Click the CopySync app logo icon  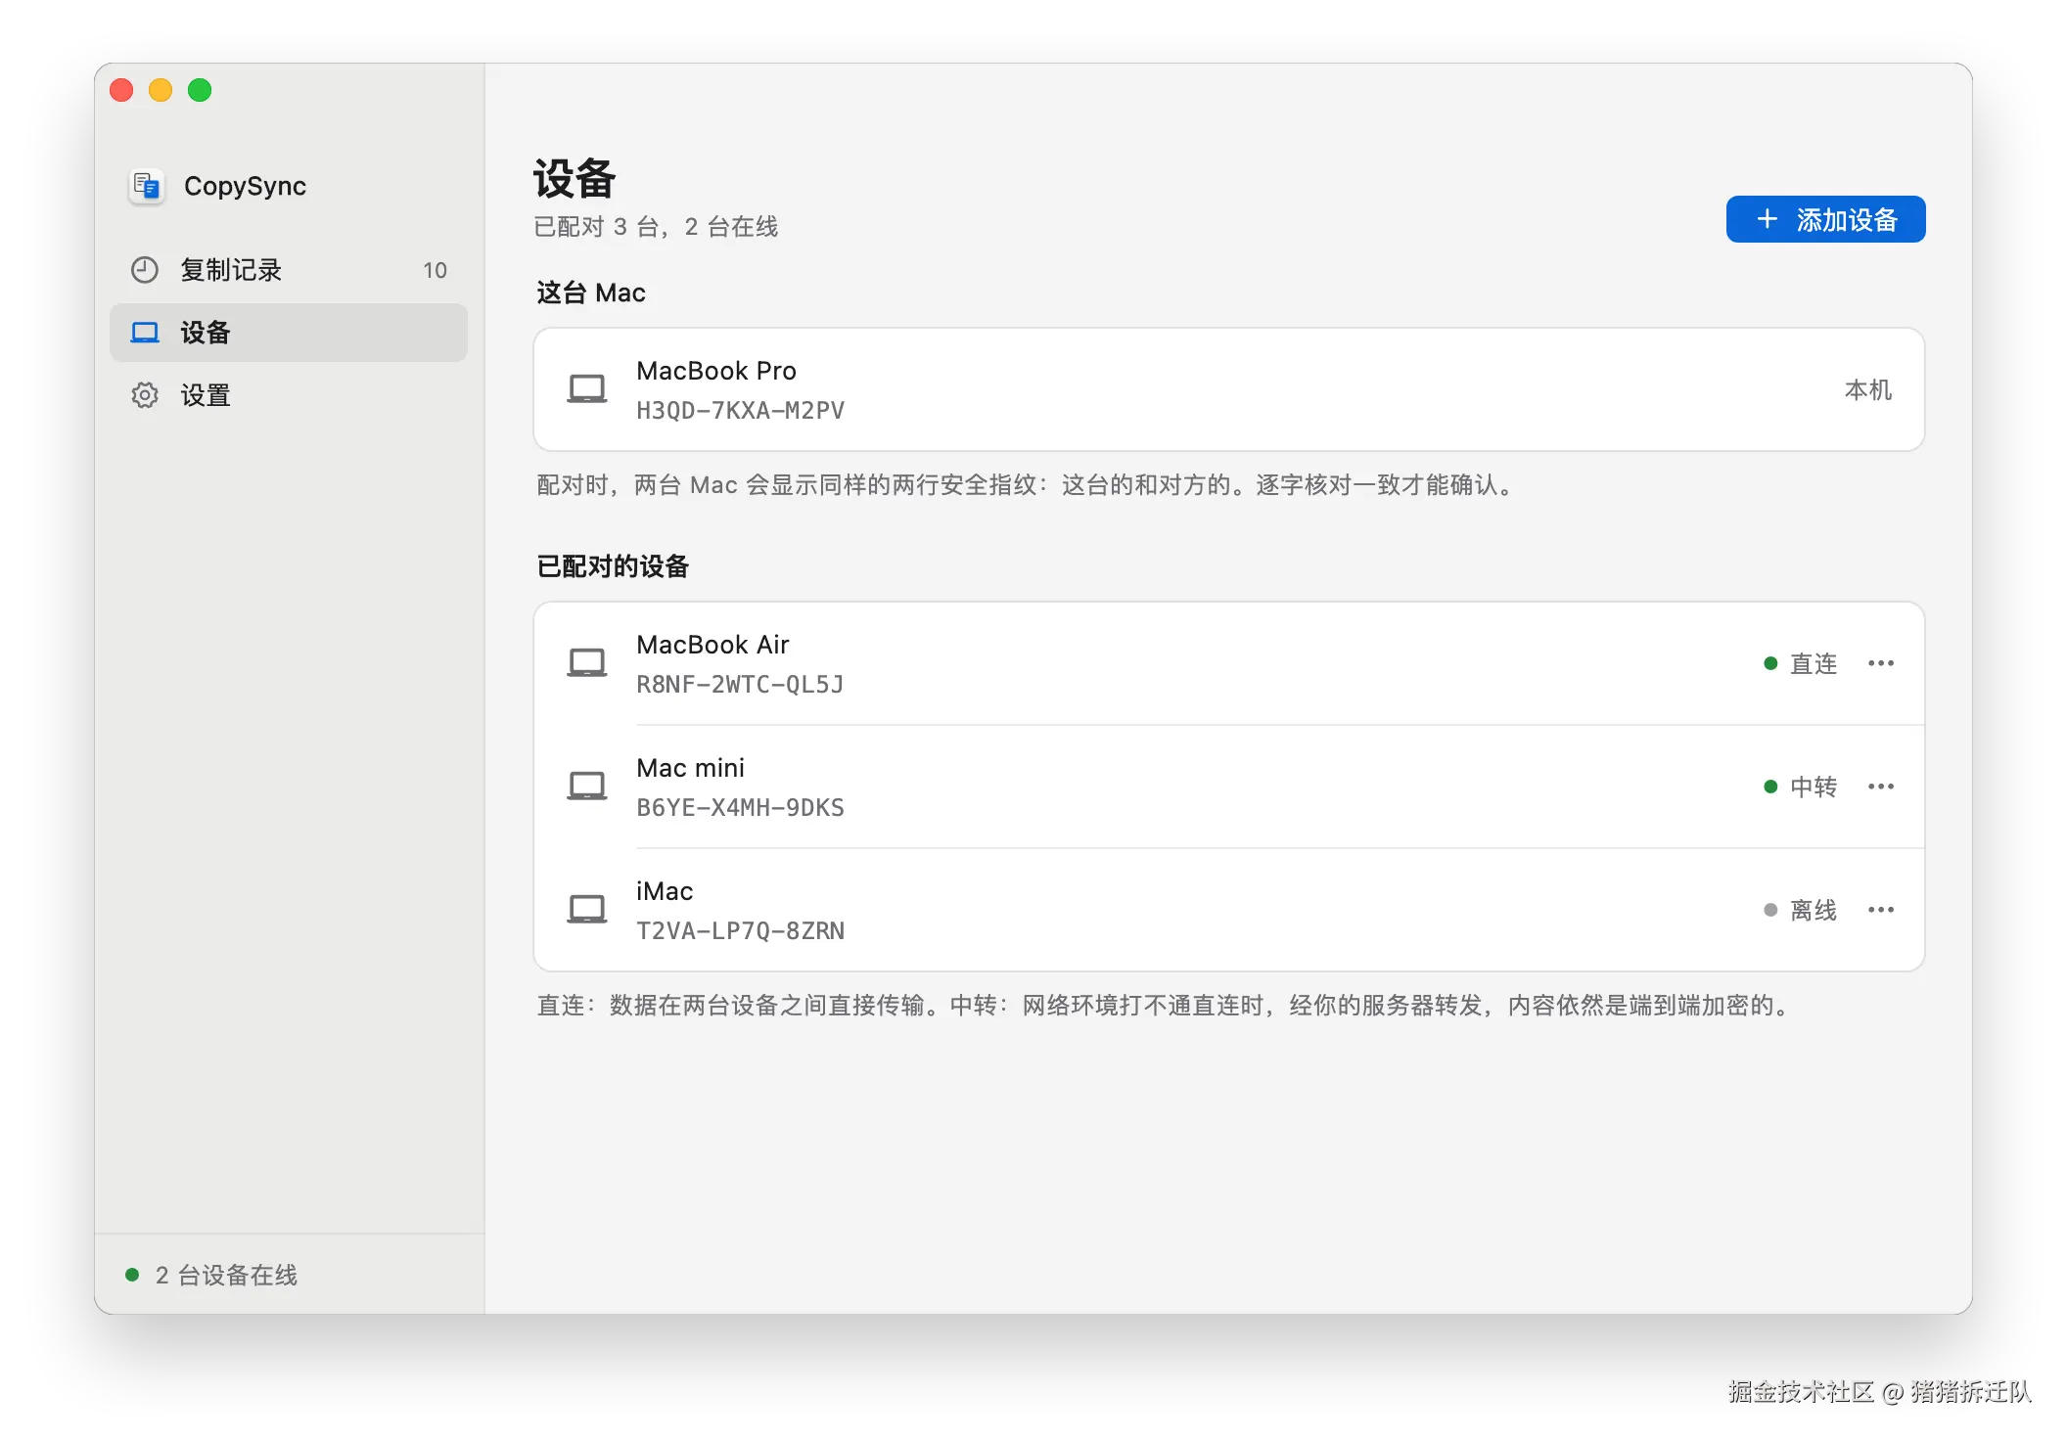point(147,186)
